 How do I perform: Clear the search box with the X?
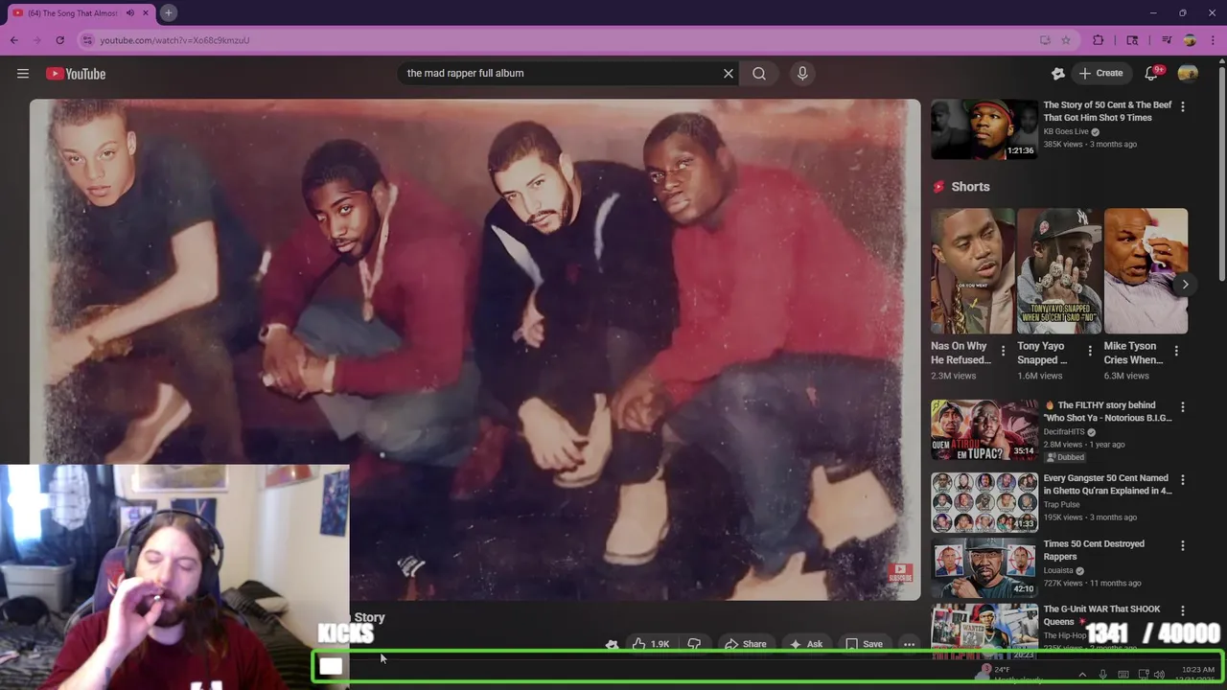tap(729, 73)
